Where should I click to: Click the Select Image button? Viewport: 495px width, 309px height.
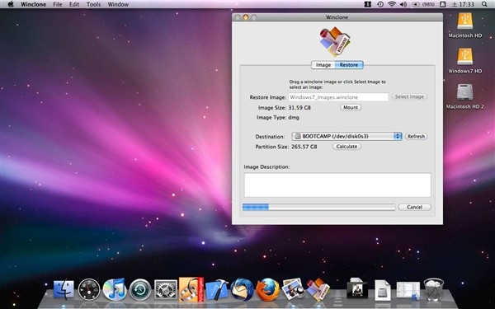point(409,96)
